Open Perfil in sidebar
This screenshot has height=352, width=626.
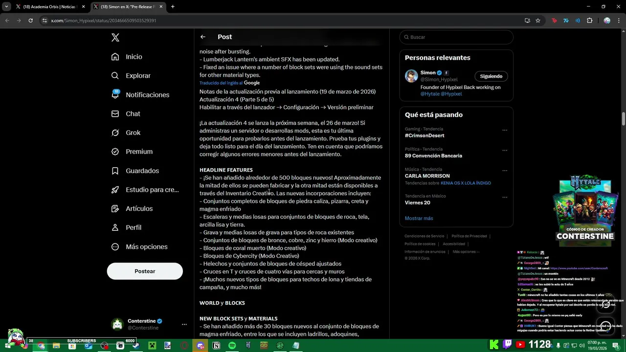[126, 228]
